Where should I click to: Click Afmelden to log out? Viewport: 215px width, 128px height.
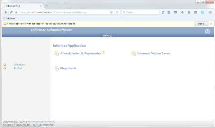pyautogui.click(x=20, y=65)
